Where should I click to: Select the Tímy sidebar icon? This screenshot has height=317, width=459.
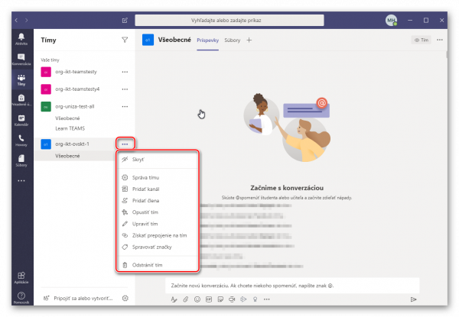(21, 79)
